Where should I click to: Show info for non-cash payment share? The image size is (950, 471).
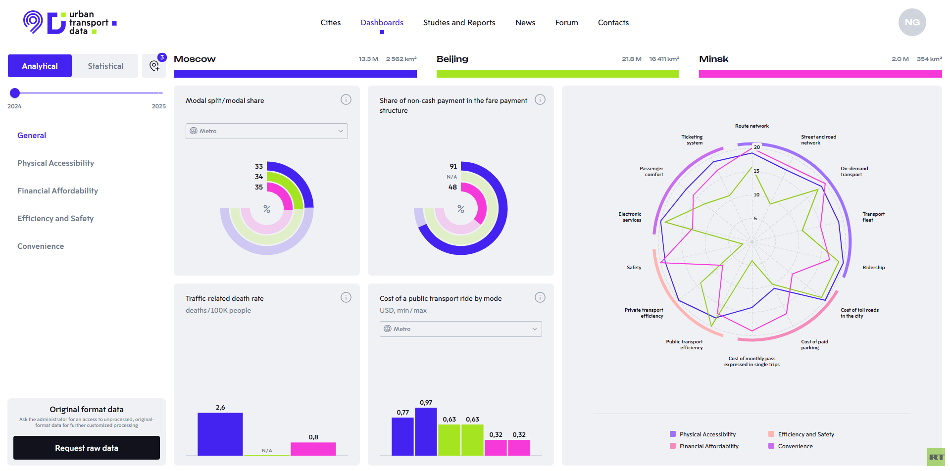[540, 100]
